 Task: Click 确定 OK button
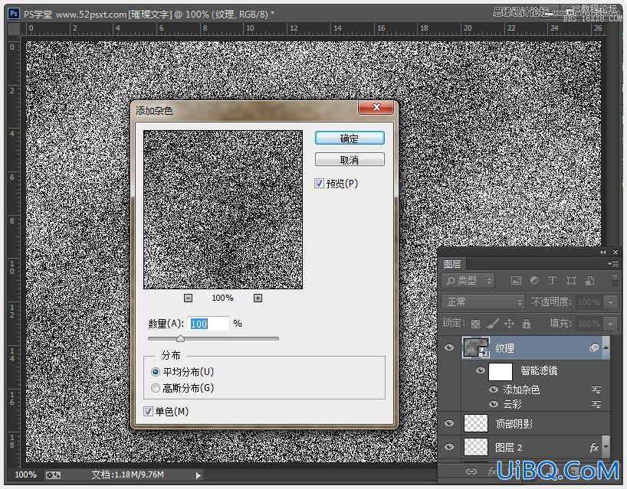click(x=350, y=138)
